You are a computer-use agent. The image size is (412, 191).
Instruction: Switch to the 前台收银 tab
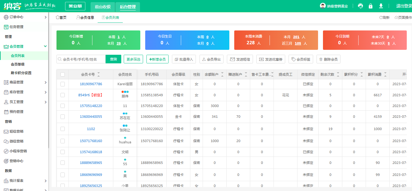pyautogui.click(x=103, y=7)
